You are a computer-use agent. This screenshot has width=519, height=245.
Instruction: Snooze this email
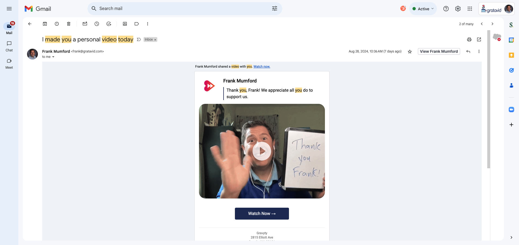click(97, 24)
